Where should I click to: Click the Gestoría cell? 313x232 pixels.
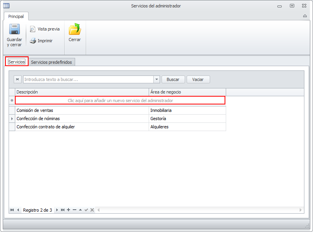pos(187,119)
